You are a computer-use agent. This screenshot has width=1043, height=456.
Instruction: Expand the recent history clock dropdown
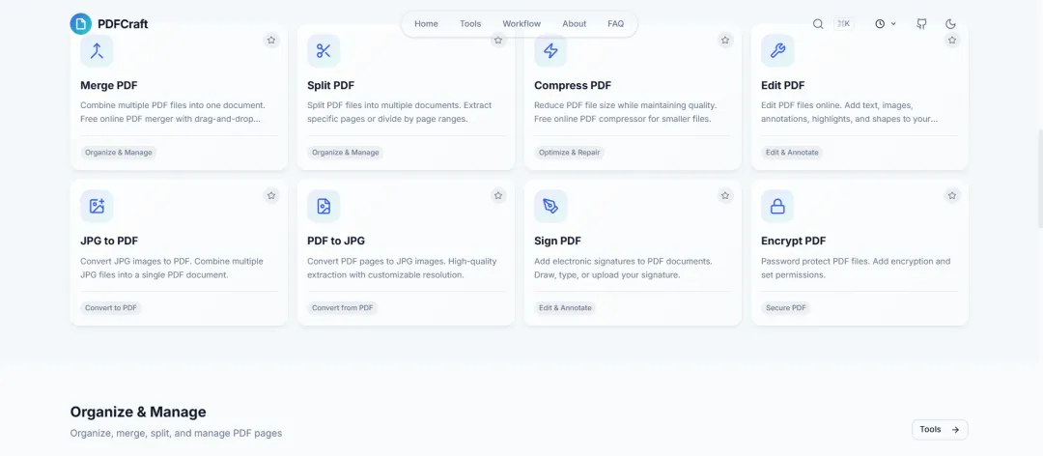pos(886,24)
